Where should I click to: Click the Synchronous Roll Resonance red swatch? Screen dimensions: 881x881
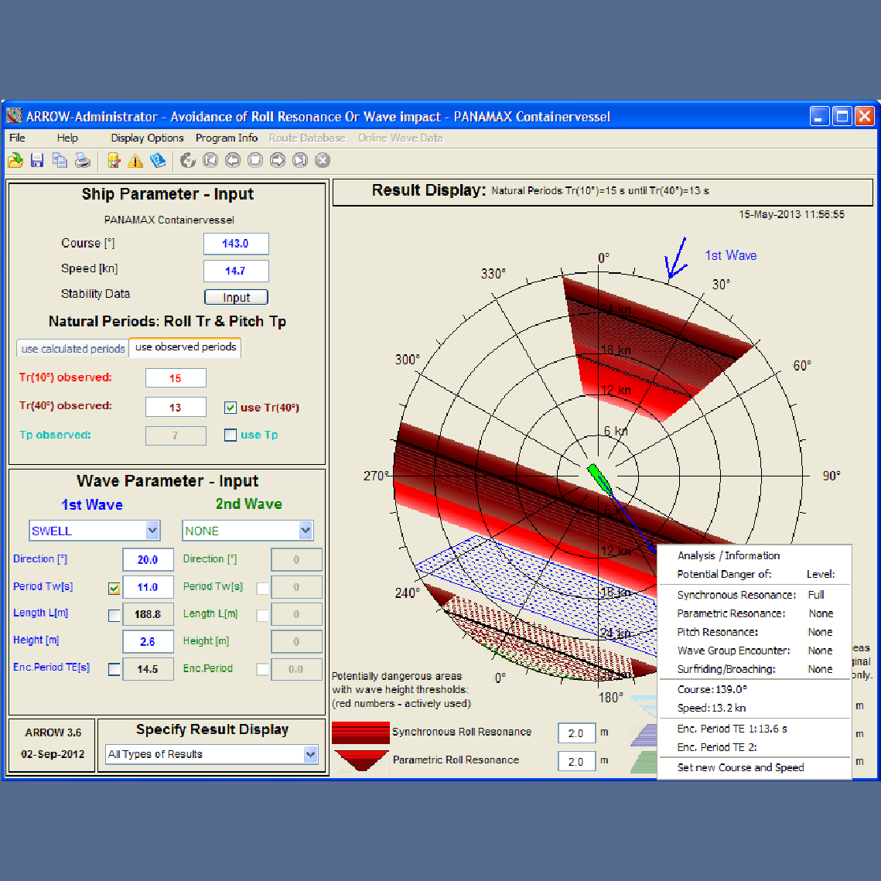pyautogui.click(x=360, y=732)
